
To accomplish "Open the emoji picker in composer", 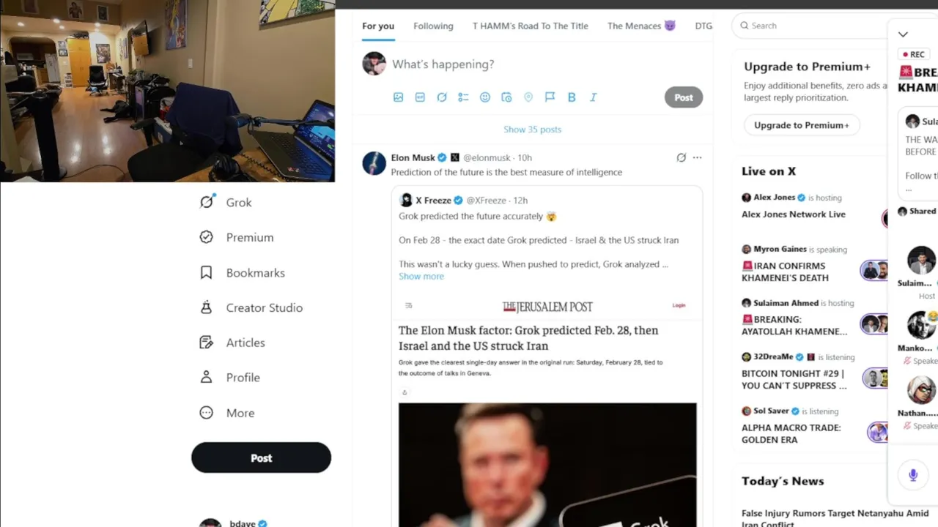I will pos(485,97).
